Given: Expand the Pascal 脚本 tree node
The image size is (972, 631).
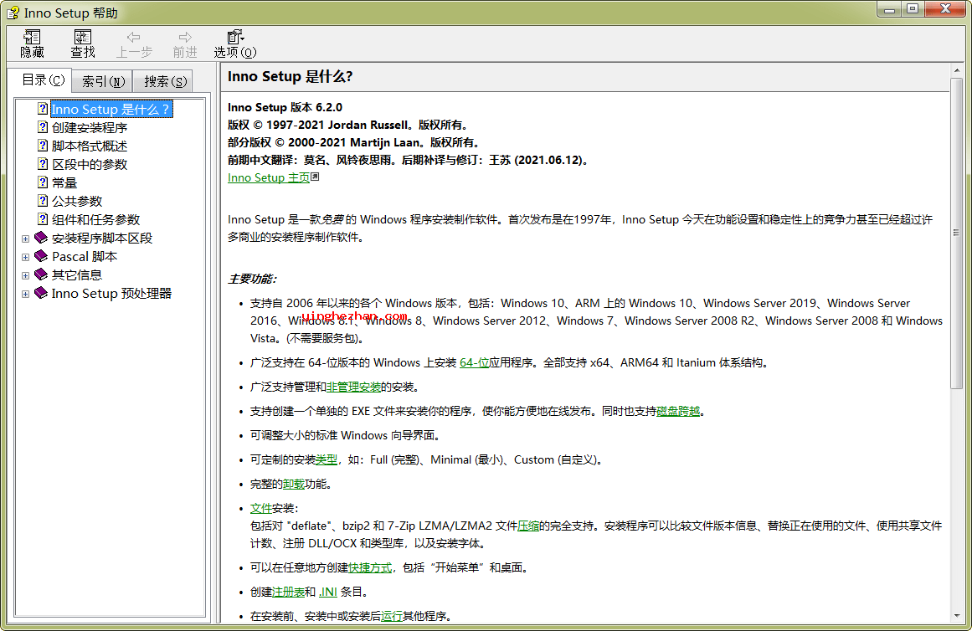Looking at the screenshot, I should click(x=25, y=257).
